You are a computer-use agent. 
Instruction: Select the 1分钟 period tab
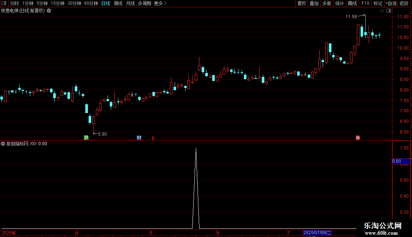28,3
